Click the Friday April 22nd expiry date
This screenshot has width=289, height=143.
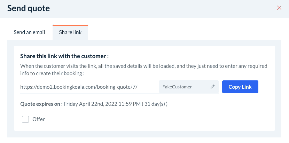[90, 104]
